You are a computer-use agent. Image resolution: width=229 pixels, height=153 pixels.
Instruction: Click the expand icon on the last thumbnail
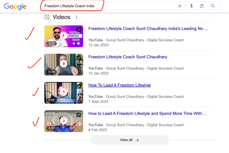pos(79,114)
